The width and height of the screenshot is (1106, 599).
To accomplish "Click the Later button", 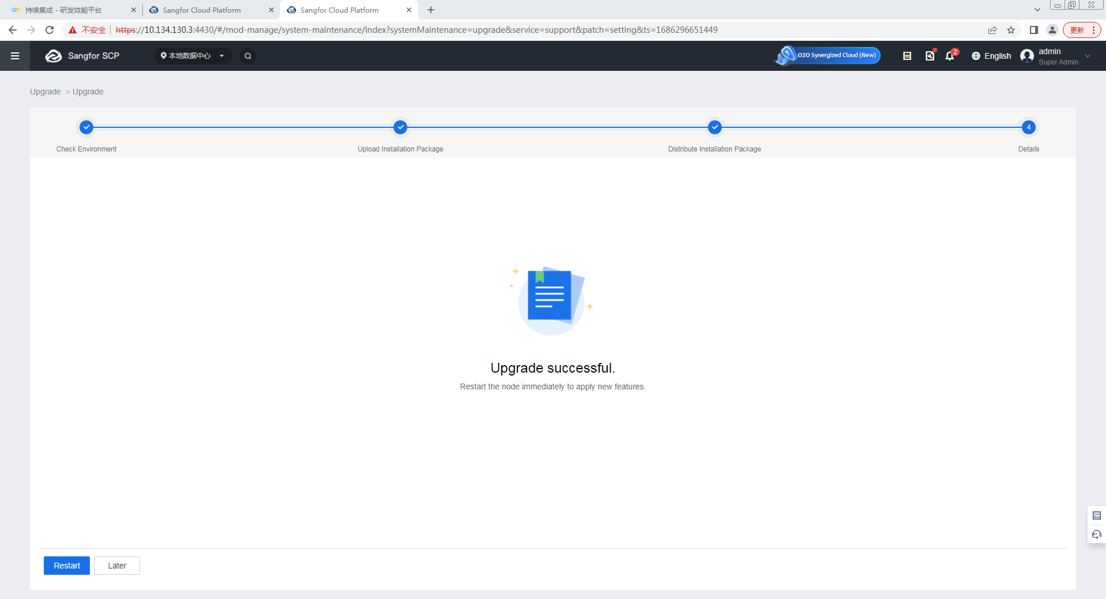I will 117,566.
